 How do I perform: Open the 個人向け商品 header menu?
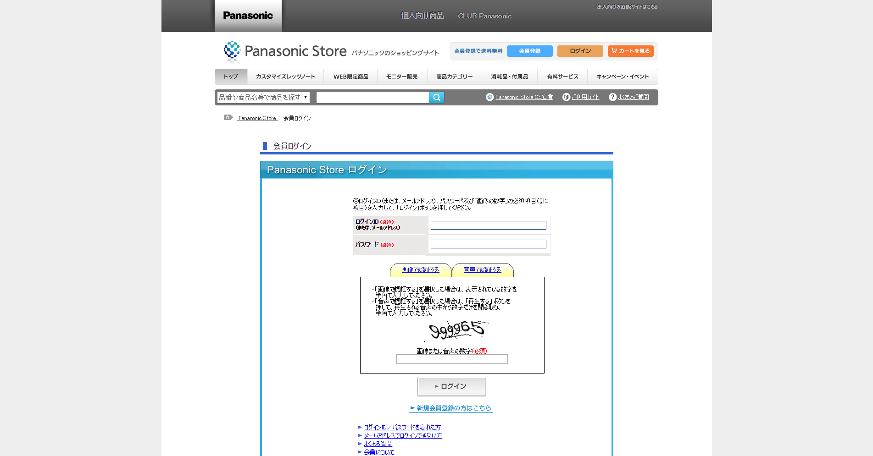(423, 16)
